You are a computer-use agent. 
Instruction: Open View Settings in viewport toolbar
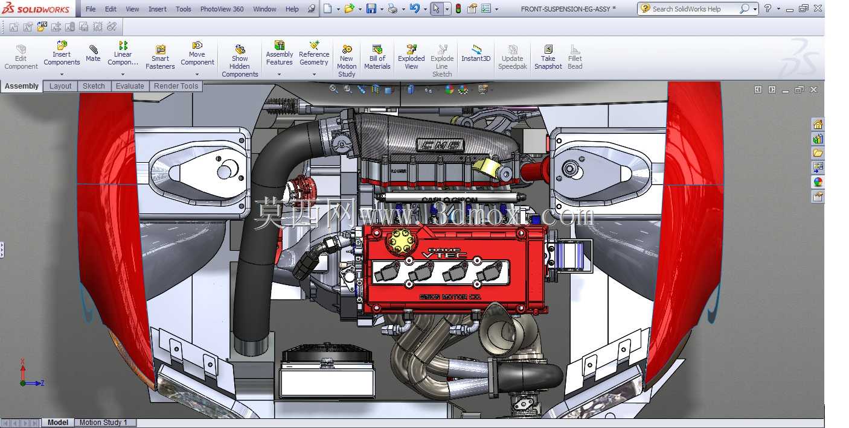pos(483,89)
